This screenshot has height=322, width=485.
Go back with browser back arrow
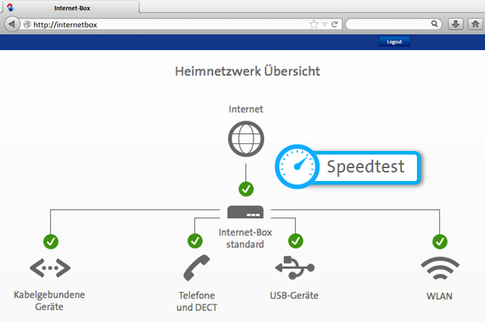coord(11,24)
